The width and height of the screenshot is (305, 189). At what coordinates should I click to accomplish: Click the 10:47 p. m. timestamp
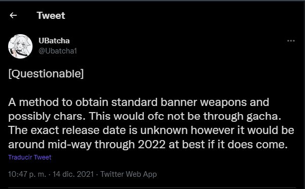point(27,174)
